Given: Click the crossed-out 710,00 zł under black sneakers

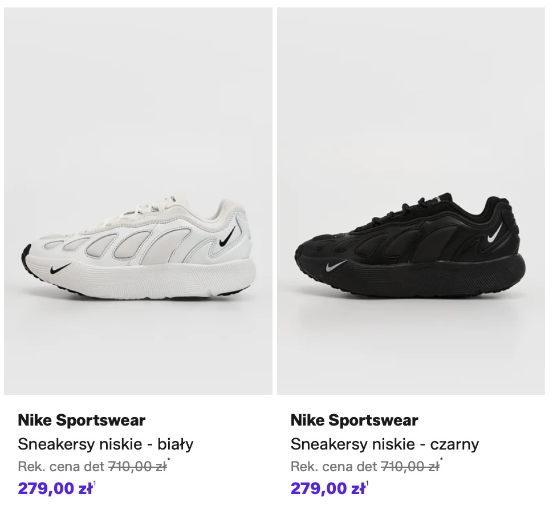Looking at the screenshot, I should (x=409, y=467).
